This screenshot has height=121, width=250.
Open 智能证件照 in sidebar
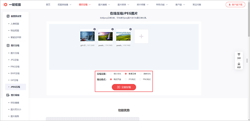click(x=16, y=37)
